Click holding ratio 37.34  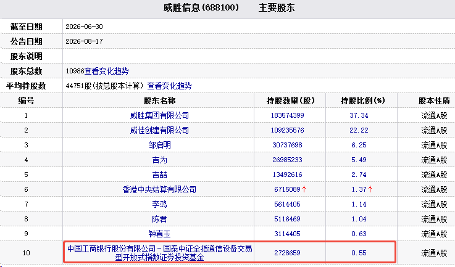(359, 115)
